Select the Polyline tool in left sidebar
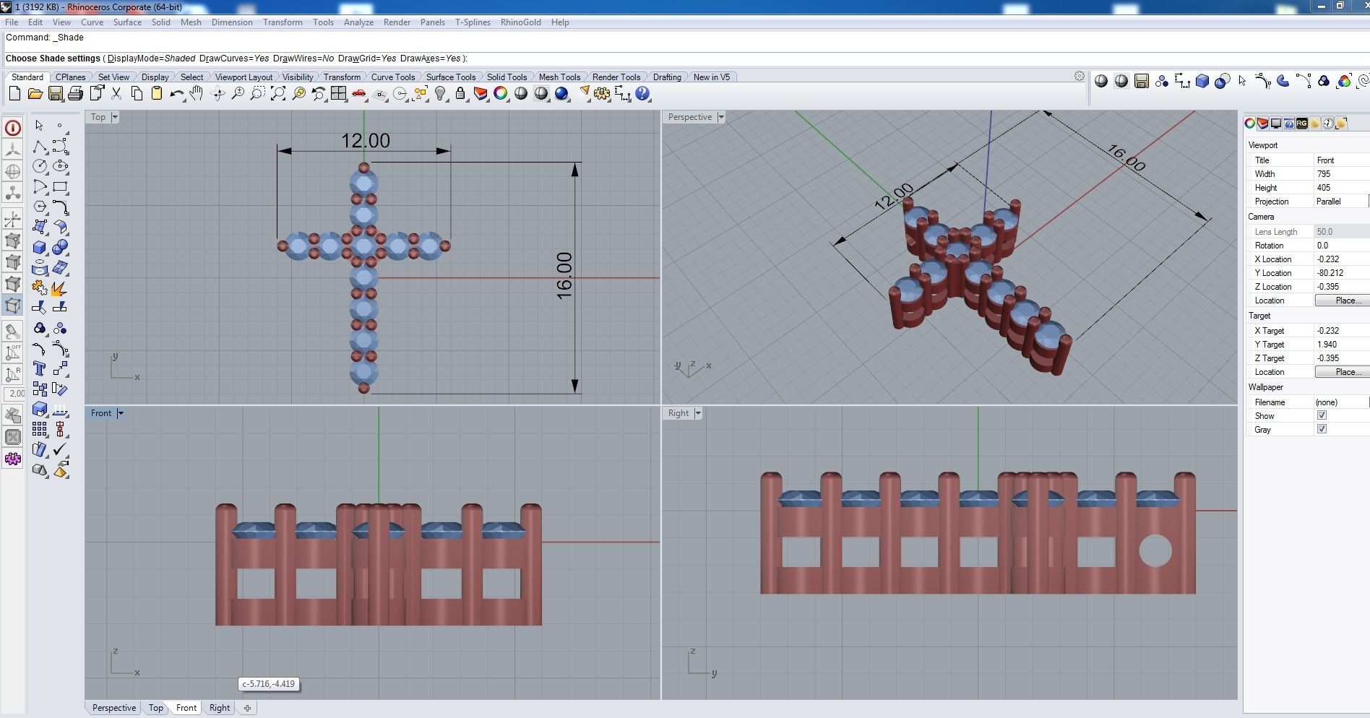Image resolution: width=1370 pixels, height=718 pixels. 40,147
